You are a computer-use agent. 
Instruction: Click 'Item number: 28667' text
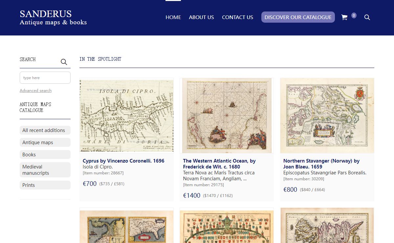pyautogui.click(x=103, y=173)
